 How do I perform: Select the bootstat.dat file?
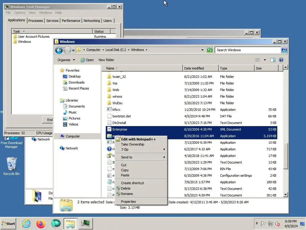pos(121,116)
